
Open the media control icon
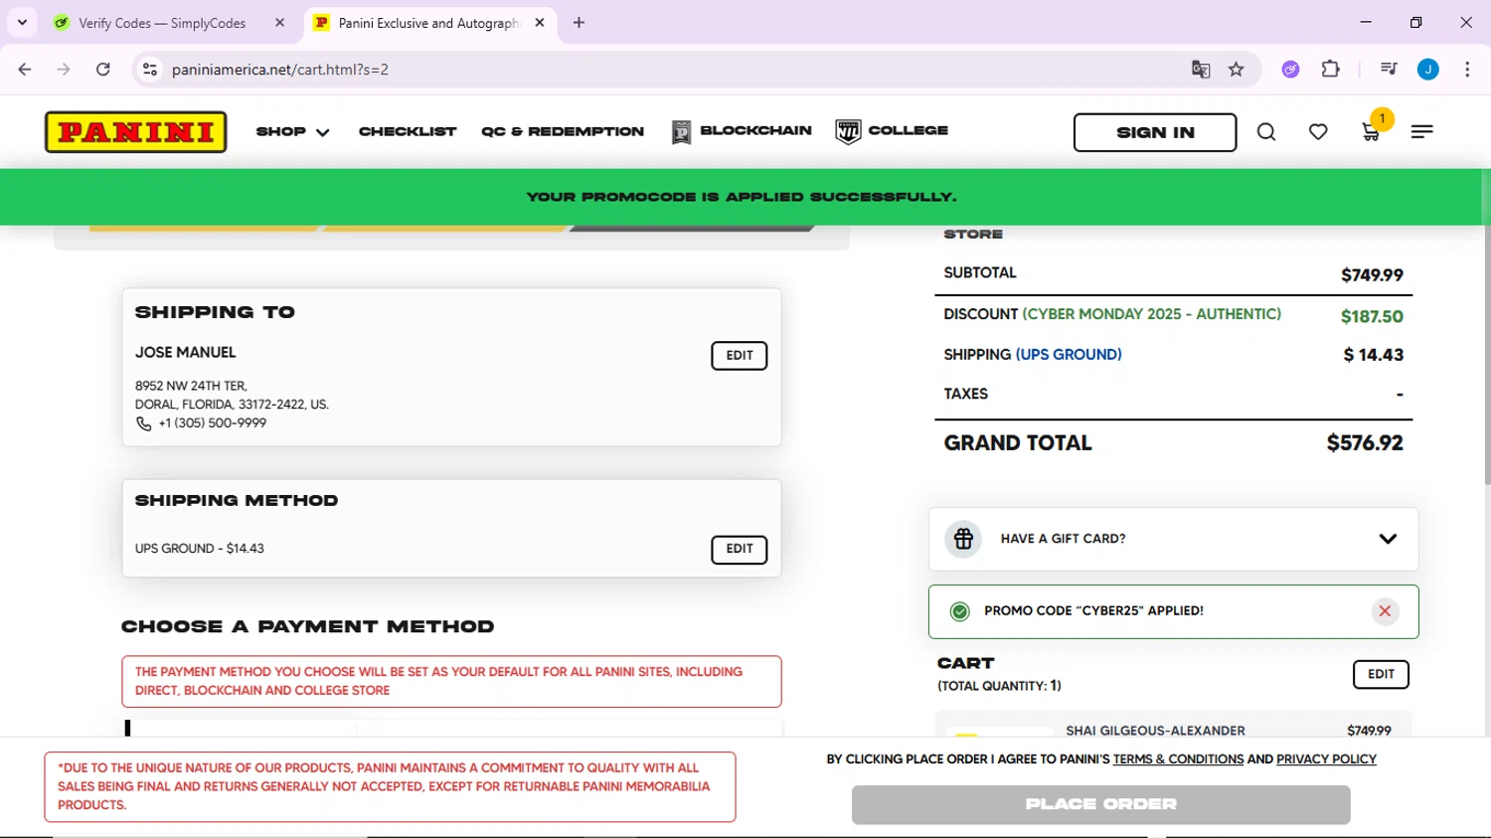1389,70
